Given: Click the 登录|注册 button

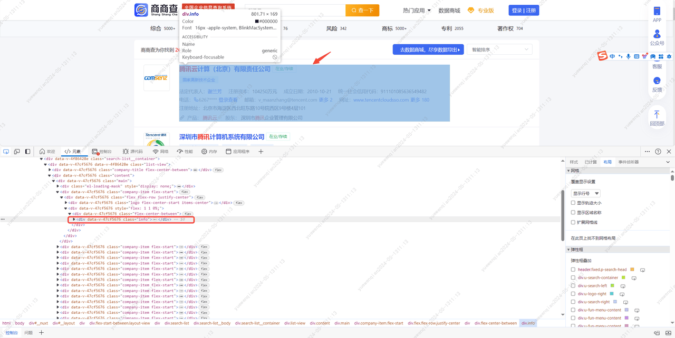Looking at the screenshot, I should pyautogui.click(x=523, y=10).
